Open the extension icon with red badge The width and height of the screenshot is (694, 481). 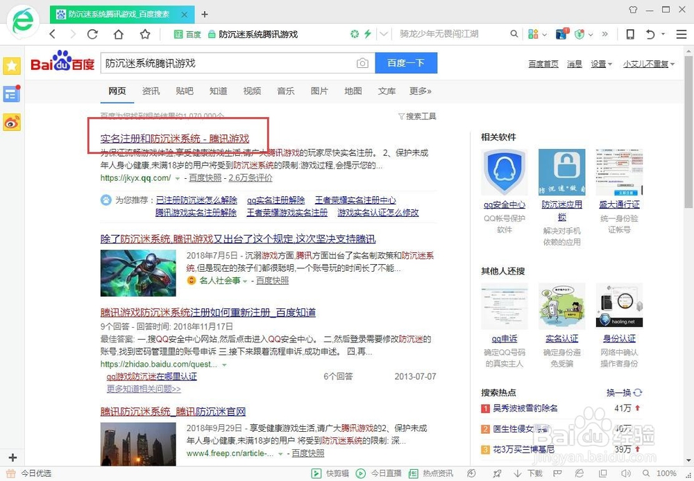click(x=561, y=34)
